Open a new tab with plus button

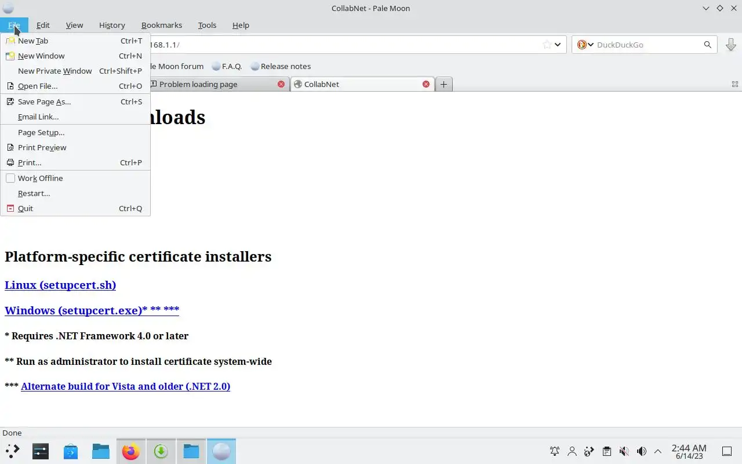pyautogui.click(x=443, y=84)
